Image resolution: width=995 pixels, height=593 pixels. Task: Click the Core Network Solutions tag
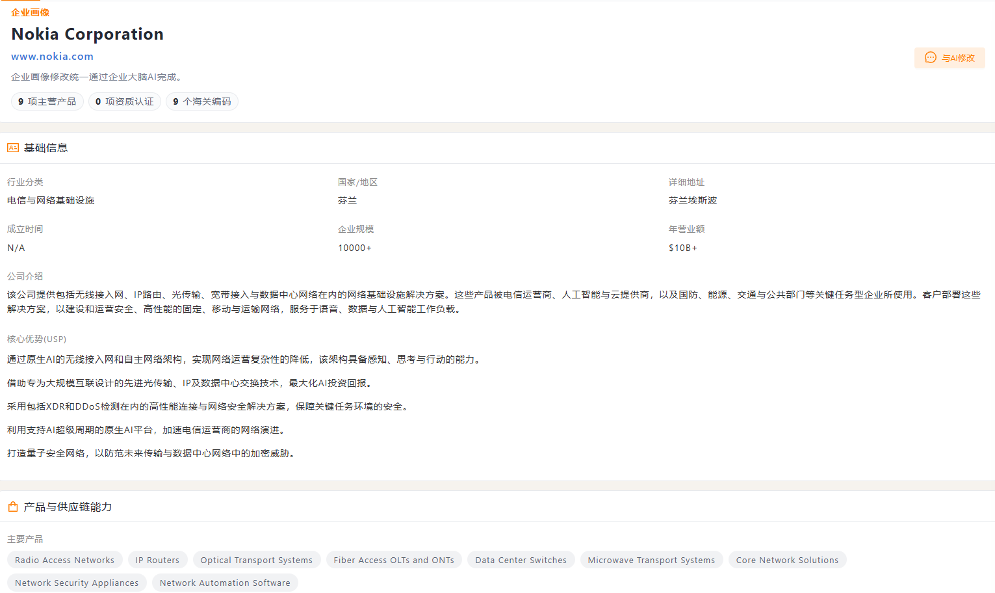click(x=787, y=560)
